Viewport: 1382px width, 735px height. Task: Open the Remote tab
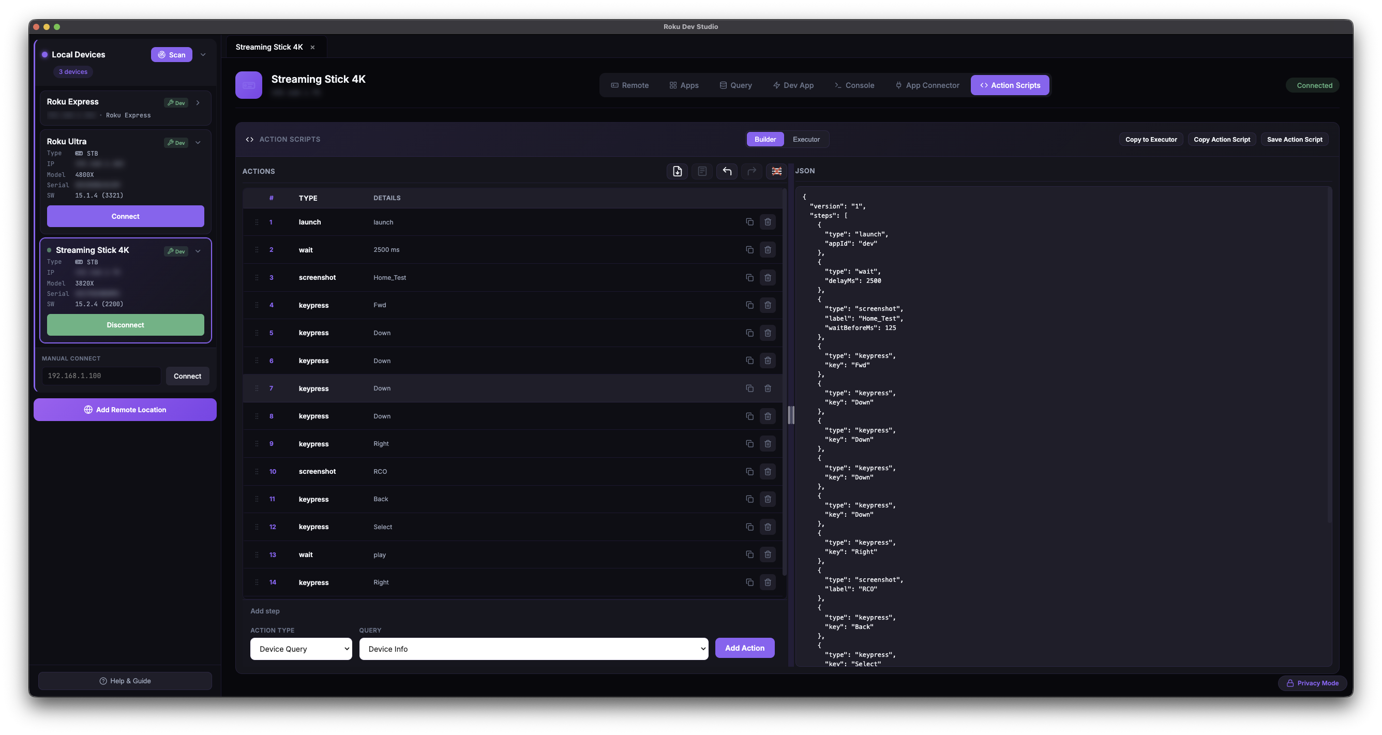coord(630,85)
